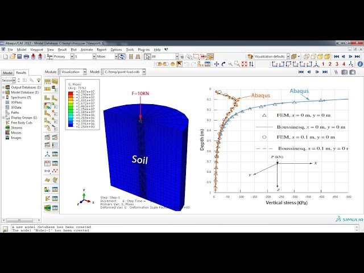Create a new model database
Image resolution: width=364 pixels, height=273 pixels.
click(6, 56)
